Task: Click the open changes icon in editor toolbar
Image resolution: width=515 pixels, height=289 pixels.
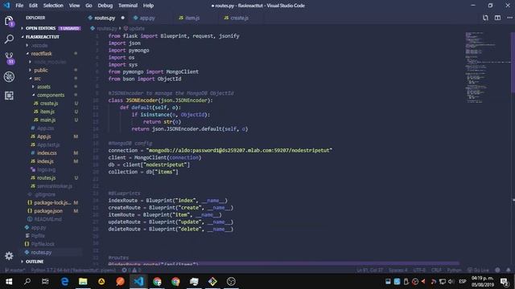Action: click(x=485, y=18)
